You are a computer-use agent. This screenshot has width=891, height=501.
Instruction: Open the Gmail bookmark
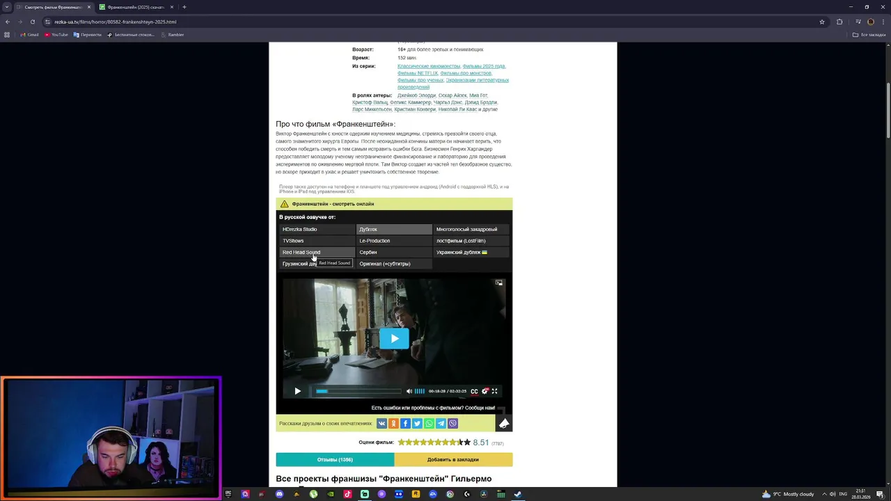tap(29, 35)
